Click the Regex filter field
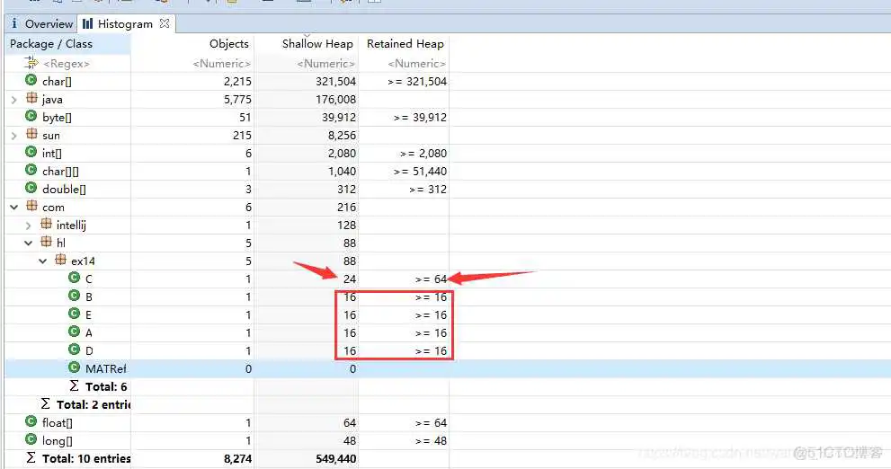 click(67, 63)
